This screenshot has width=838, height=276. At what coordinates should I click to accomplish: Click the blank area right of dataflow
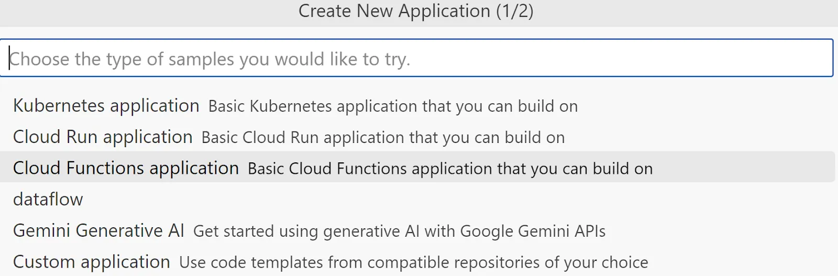click(419, 200)
